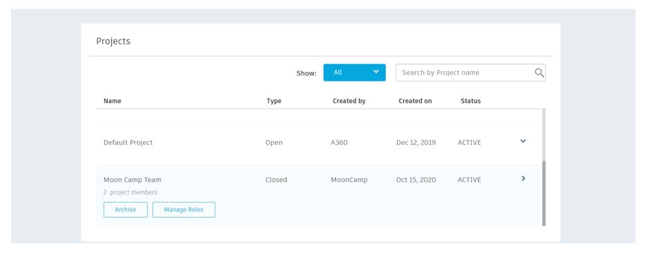Expand the Default Project row chevron
Image resolution: width=648 pixels, height=253 pixels.
tap(523, 141)
